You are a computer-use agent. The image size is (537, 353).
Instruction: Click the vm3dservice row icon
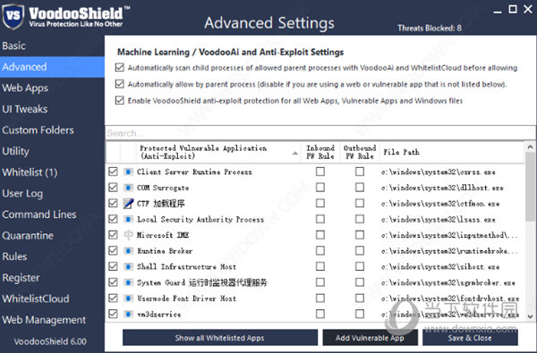(128, 314)
